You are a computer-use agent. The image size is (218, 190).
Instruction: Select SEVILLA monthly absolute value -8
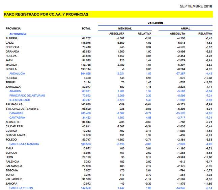(x=123, y=69)
